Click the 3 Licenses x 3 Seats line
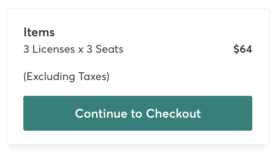This screenshot has height=156, width=277. click(x=73, y=49)
